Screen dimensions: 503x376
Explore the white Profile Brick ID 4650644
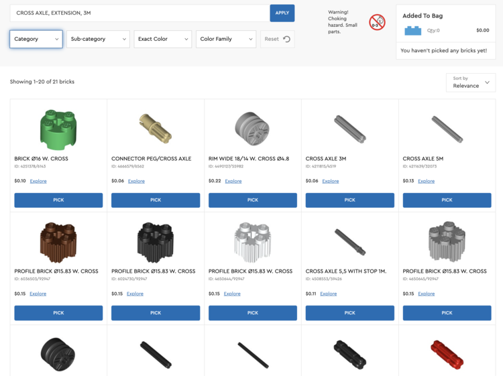(232, 294)
